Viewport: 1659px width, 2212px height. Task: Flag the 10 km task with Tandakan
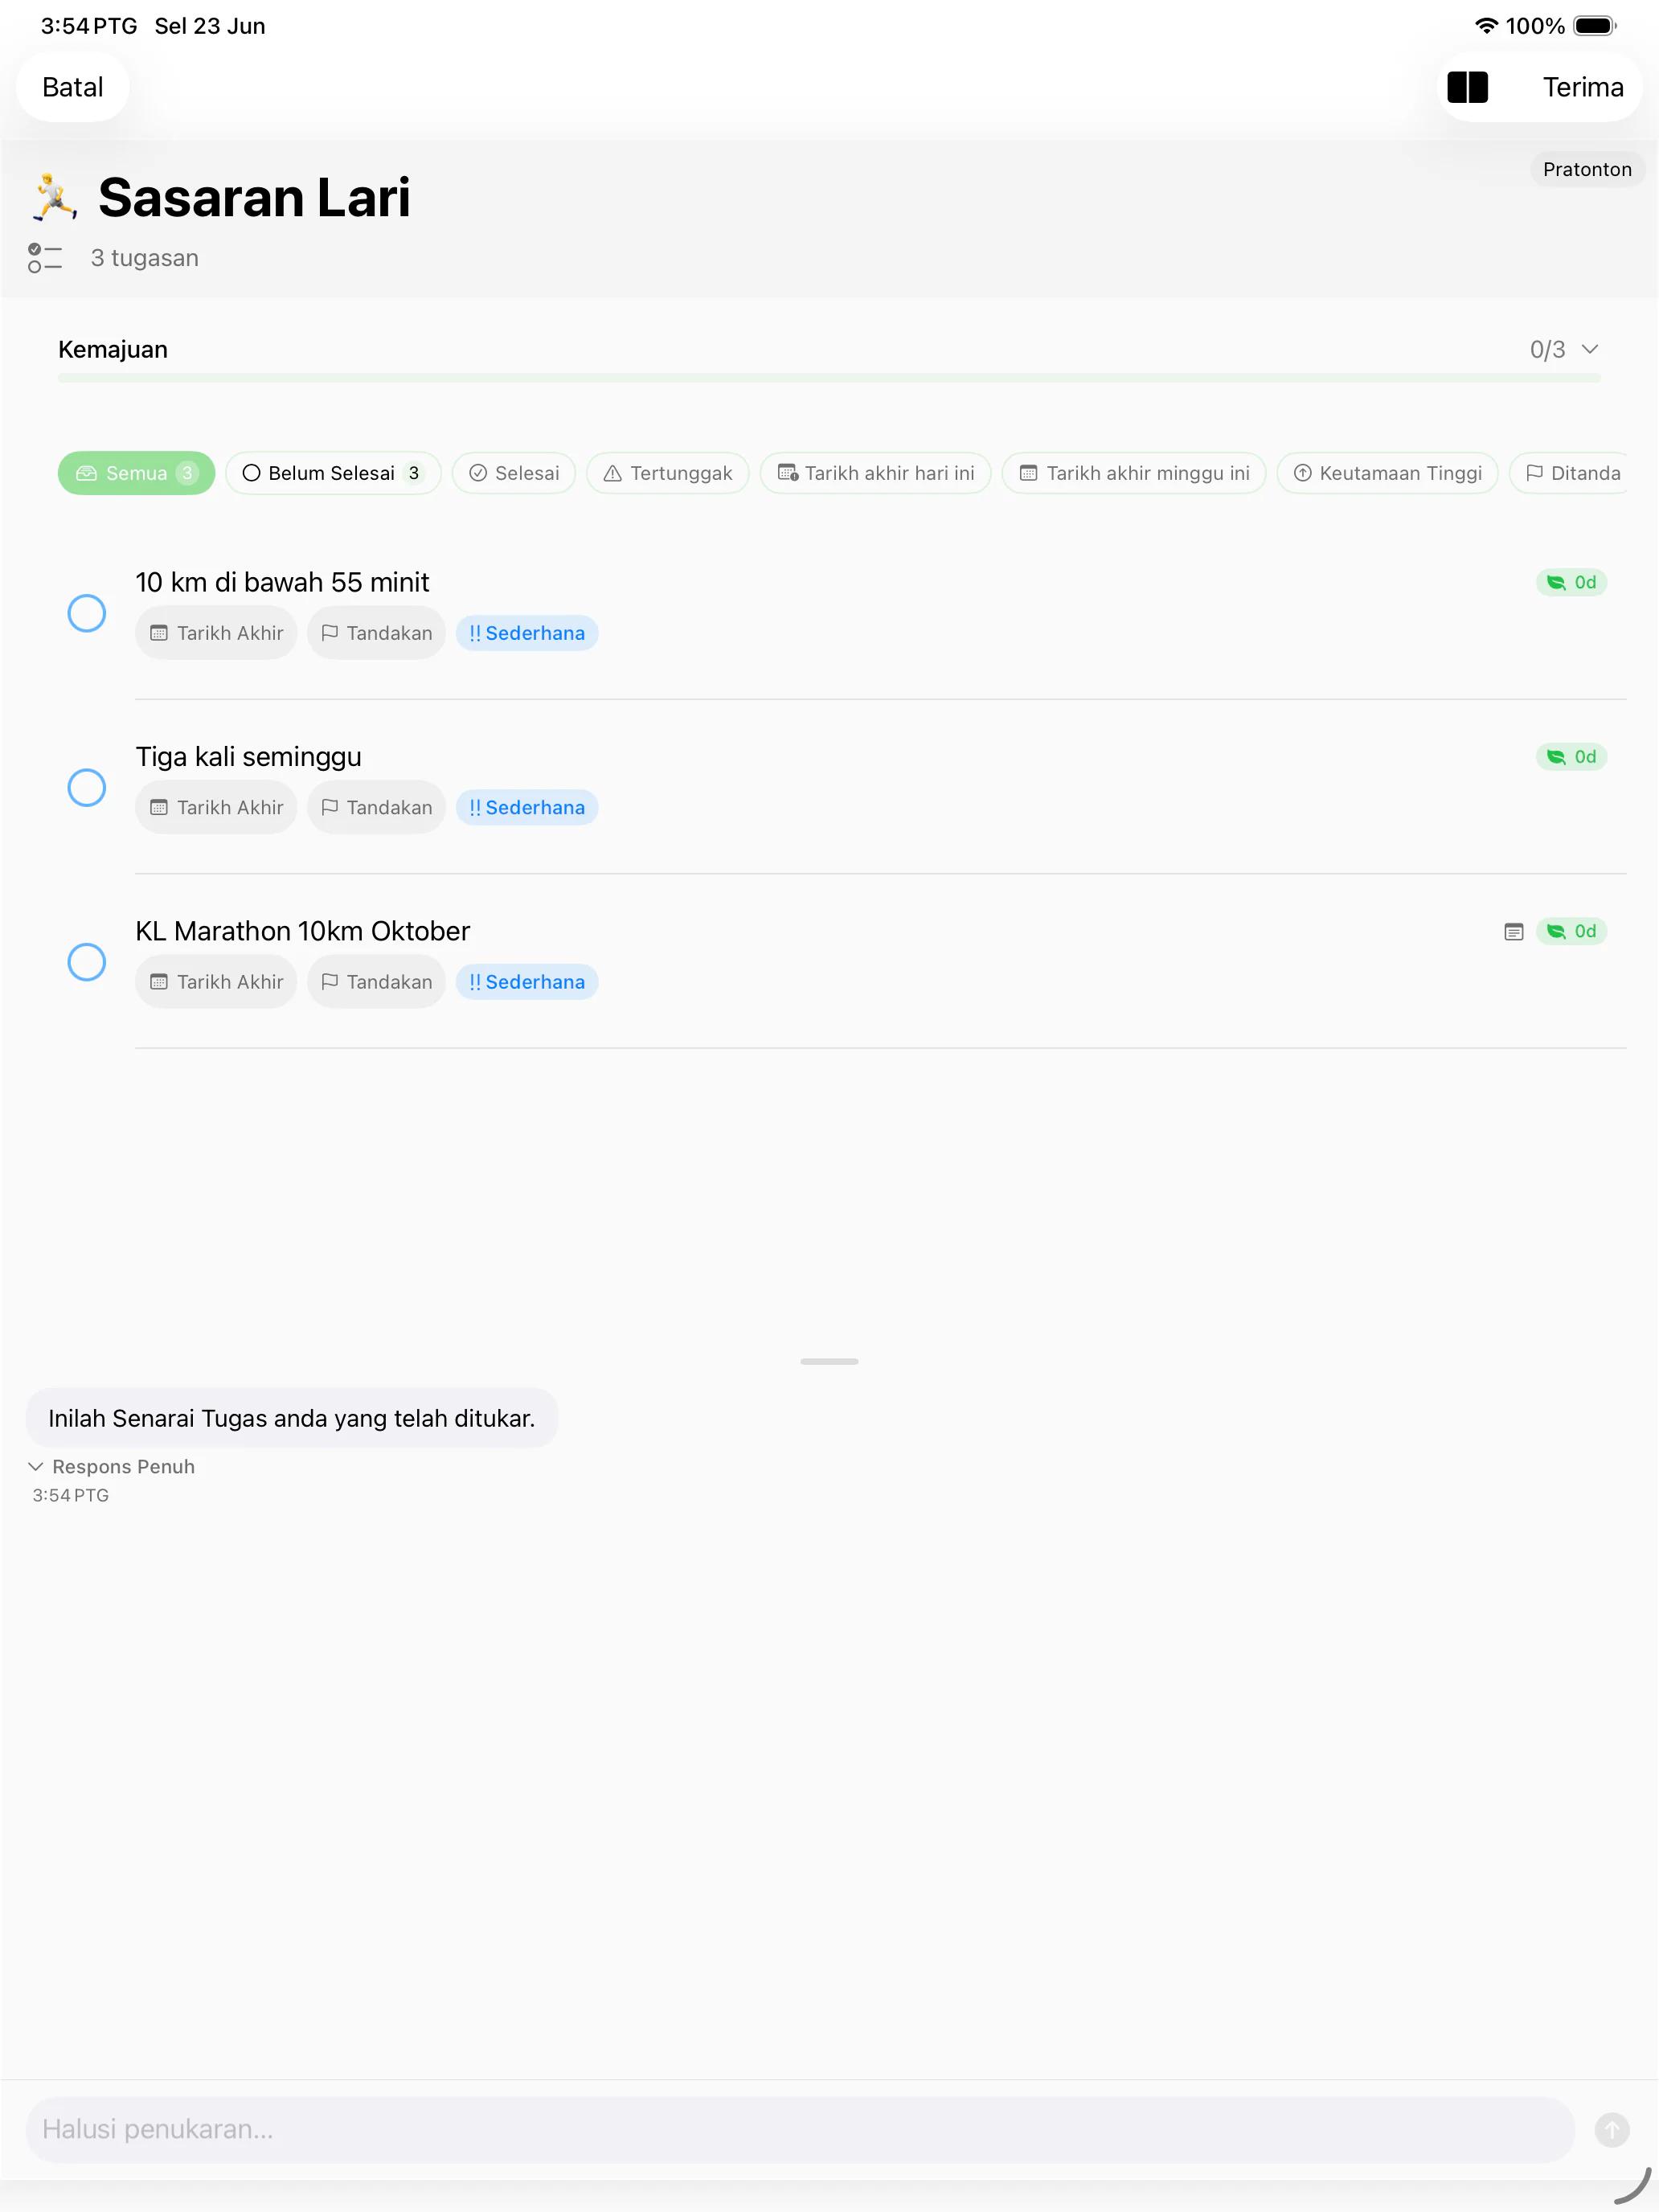click(376, 633)
